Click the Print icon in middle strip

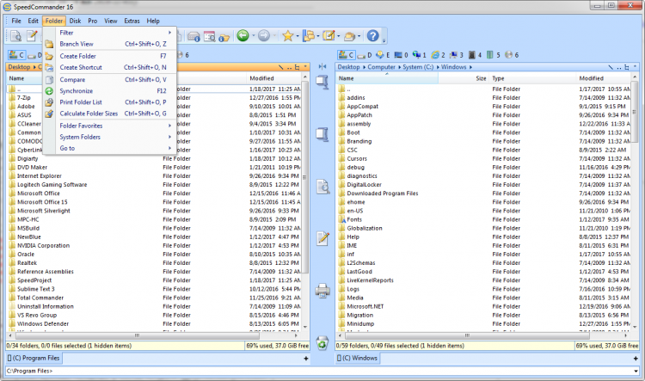(322, 291)
